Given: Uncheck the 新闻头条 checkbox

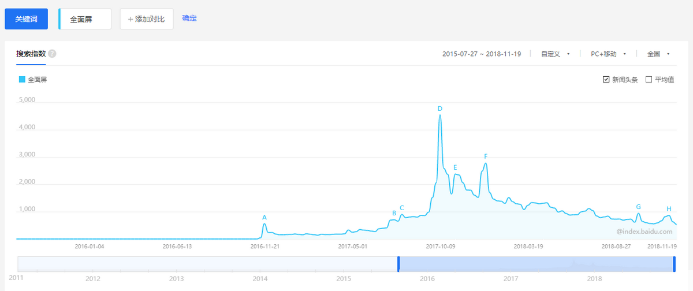Looking at the screenshot, I should click(x=606, y=80).
